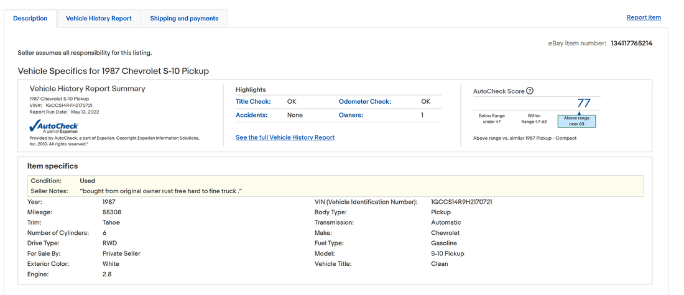The width and height of the screenshot is (684, 295).
Task: Open See the full Vehicle History Report
Action: tap(285, 137)
